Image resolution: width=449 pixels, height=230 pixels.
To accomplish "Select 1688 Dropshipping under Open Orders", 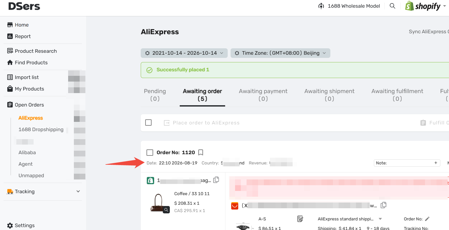I will point(41,129).
